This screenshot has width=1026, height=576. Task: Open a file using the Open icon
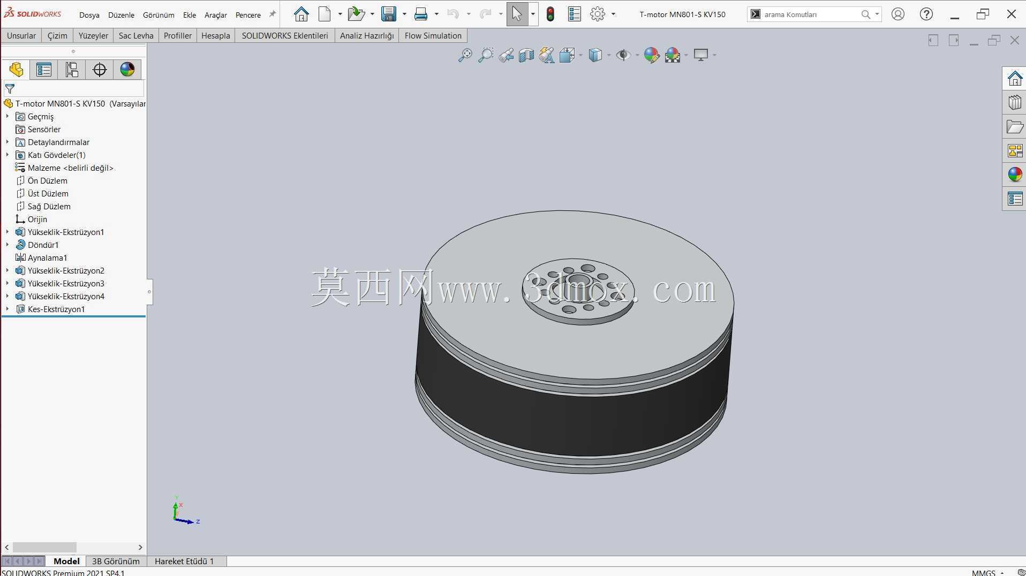pos(356,14)
